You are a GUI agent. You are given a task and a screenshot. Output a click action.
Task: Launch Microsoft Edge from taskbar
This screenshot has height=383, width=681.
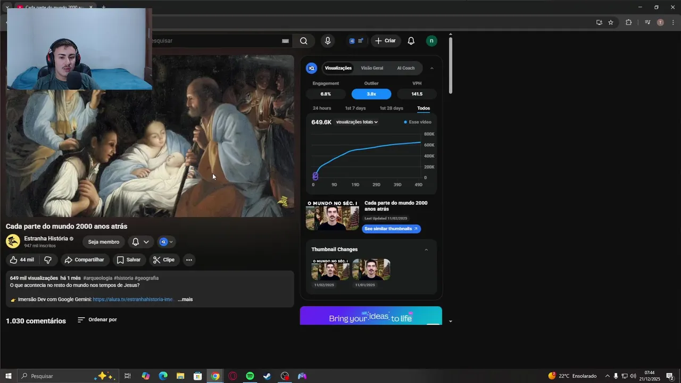pyautogui.click(x=163, y=376)
